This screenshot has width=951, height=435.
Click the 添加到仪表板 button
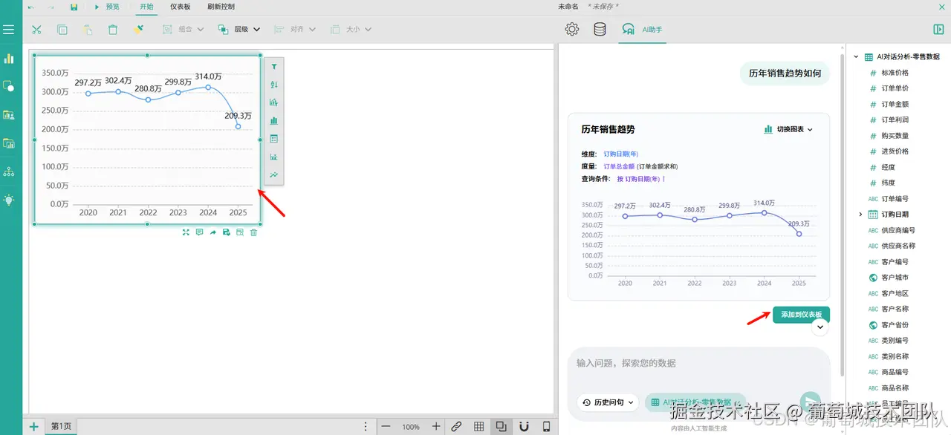coord(800,314)
